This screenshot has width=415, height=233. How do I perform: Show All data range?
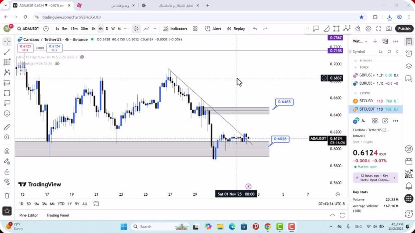85,204
